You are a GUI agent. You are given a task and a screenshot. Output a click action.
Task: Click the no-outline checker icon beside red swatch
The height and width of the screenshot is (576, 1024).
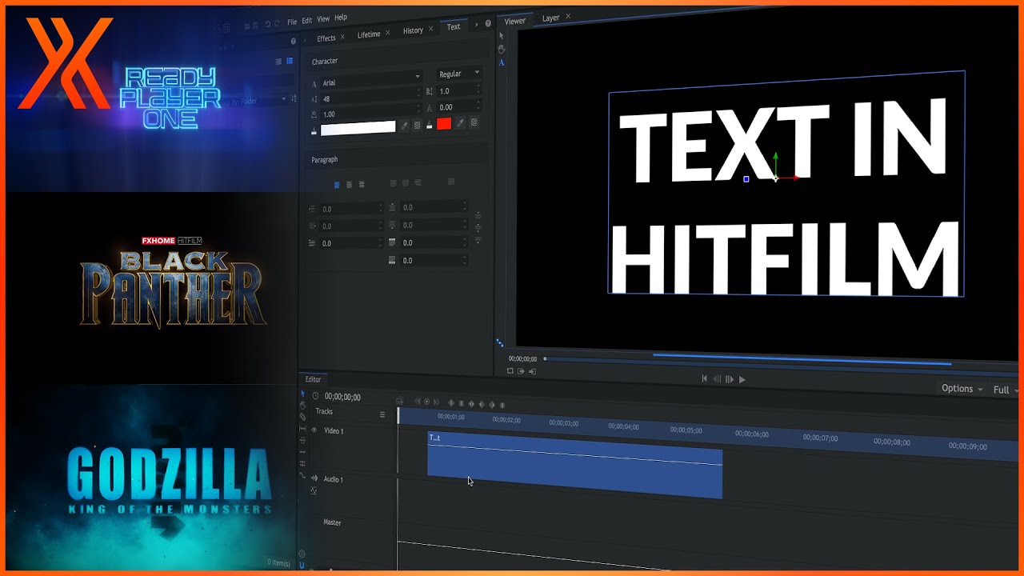point(474,122)
